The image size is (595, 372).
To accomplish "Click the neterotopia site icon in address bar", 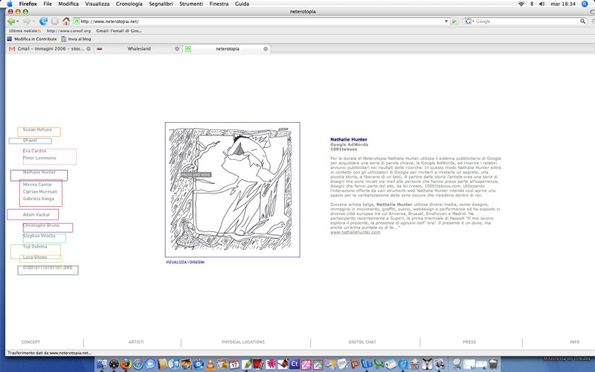I will pos(77,22).
